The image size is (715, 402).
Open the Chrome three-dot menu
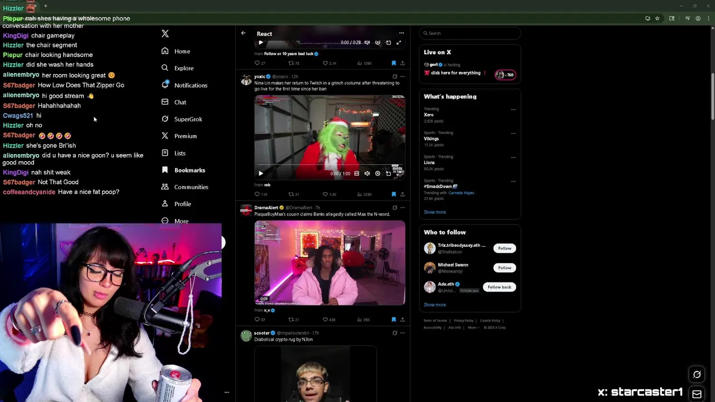pos(709,18)
